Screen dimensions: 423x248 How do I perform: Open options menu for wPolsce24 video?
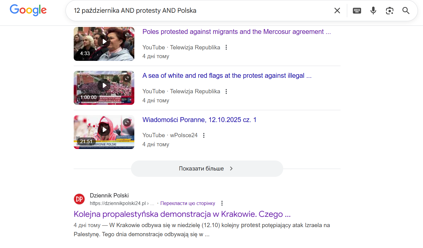tap(204, 135)
